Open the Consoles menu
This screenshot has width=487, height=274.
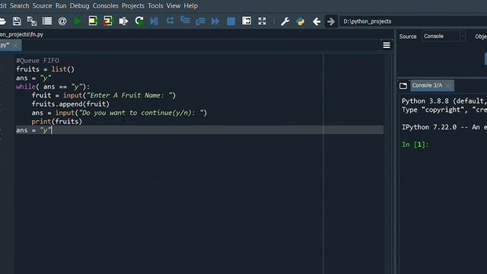(x=105, y=5)
